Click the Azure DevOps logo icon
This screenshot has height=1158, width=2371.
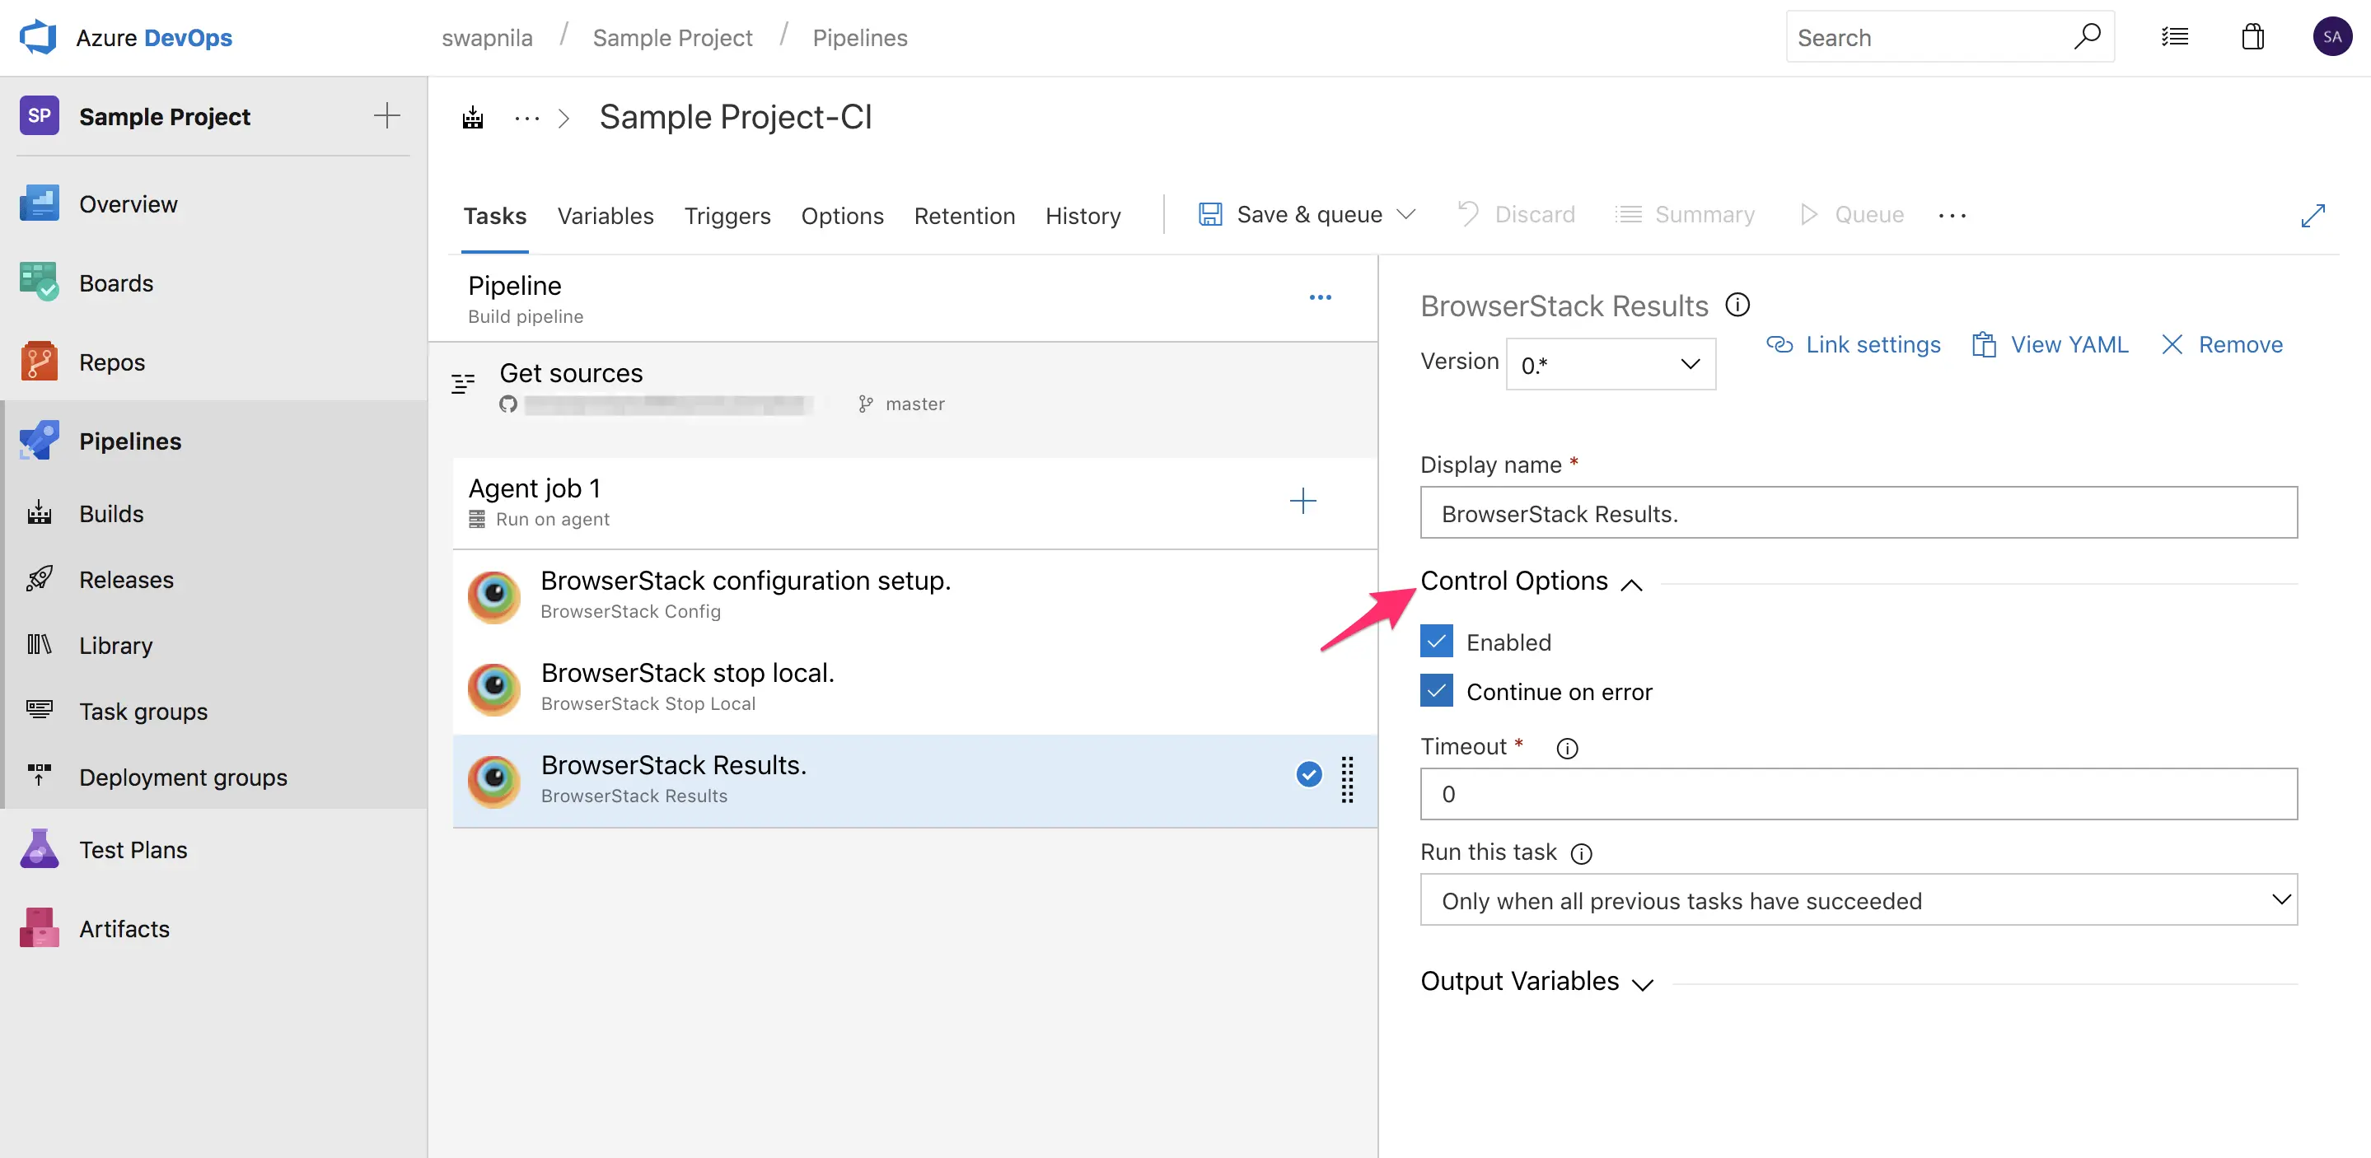pyautogui.click(x=39, y=37)
